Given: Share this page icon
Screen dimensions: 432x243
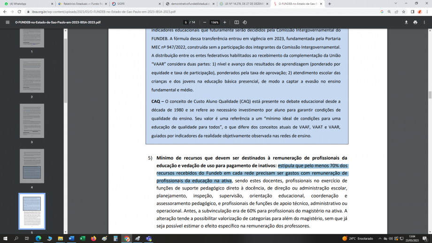Looking at the screenshot, I should click(396, 12).
